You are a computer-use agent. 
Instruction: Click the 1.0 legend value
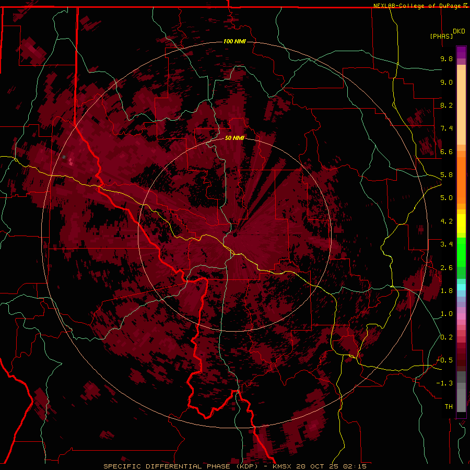click(x=446, y=314)
